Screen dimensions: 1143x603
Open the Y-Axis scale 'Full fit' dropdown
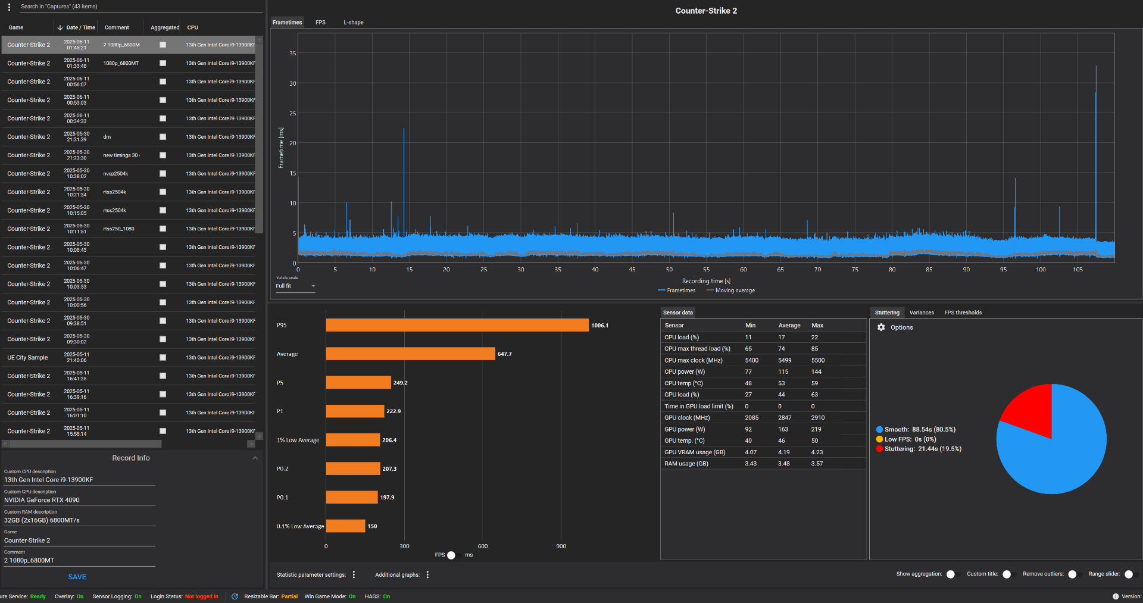(x=295, y=286)
